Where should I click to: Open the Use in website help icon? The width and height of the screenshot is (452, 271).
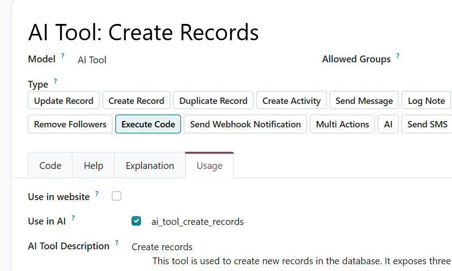click(x=97, y=193)
